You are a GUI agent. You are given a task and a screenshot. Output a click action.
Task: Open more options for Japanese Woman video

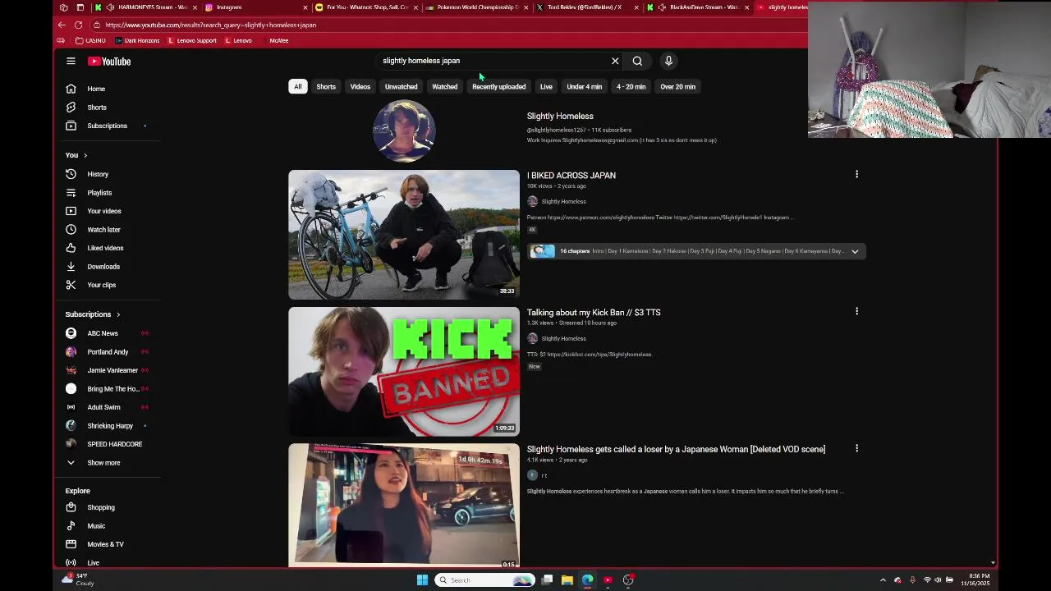[856, 448]
